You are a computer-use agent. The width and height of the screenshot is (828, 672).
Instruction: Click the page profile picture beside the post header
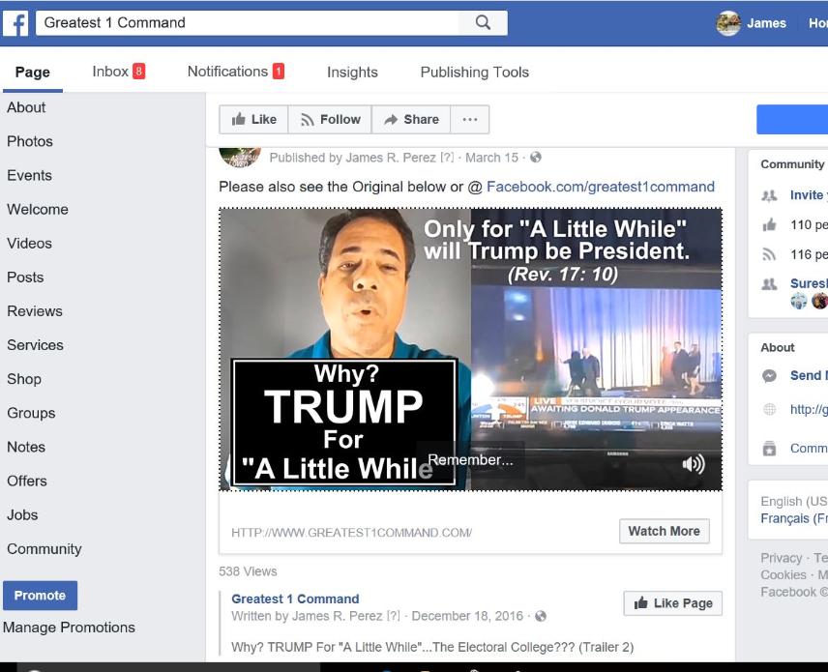click(x=240, y=157)
